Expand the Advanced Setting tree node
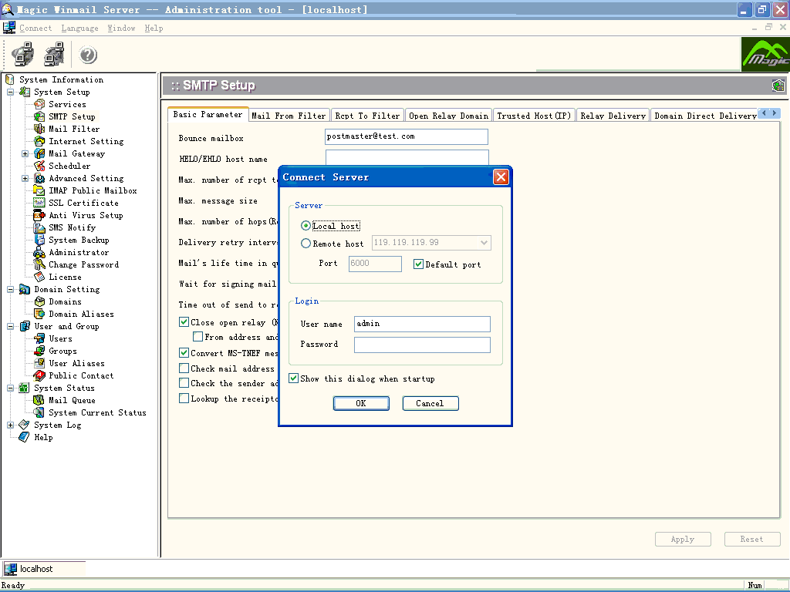 pyautogui.click(x=25, y=178)
